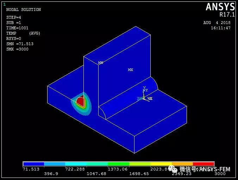Click the TEMP label
This screenshot has width=238, height=180.
click(11, 33)
